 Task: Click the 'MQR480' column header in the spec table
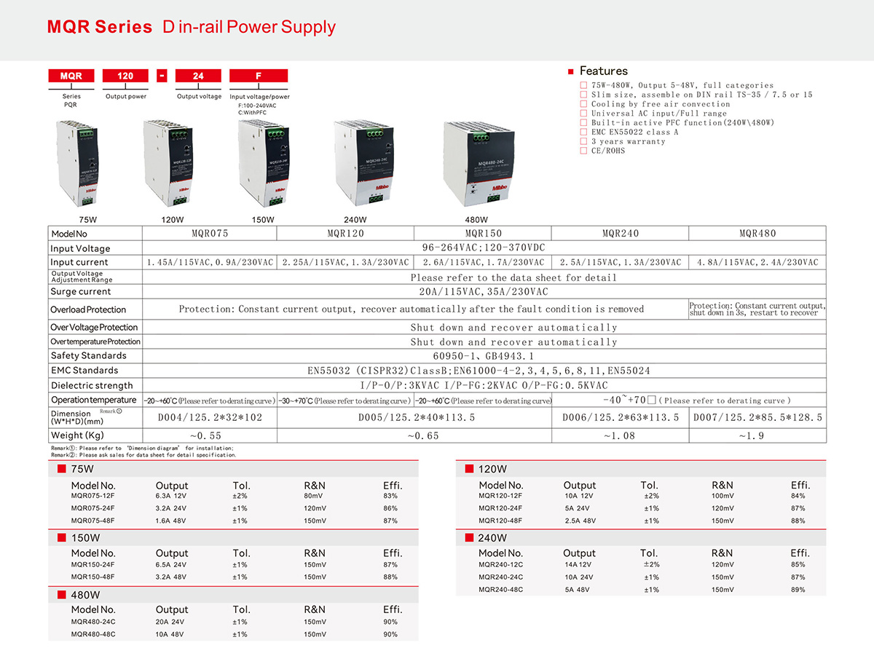coord(757,234)
